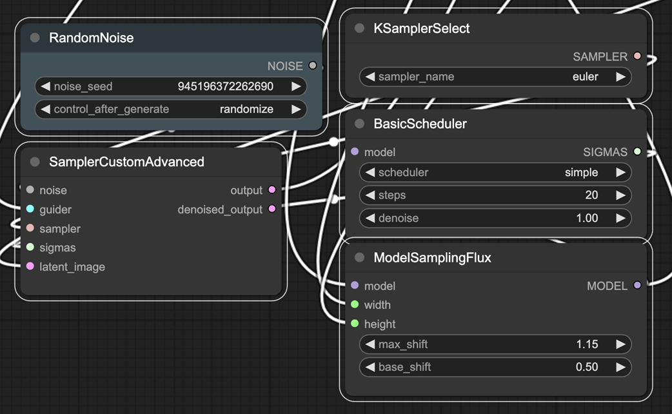Collapse the RandomNoise node using its dot
Screen dimensions: 672x414
[x=35, y=38]
